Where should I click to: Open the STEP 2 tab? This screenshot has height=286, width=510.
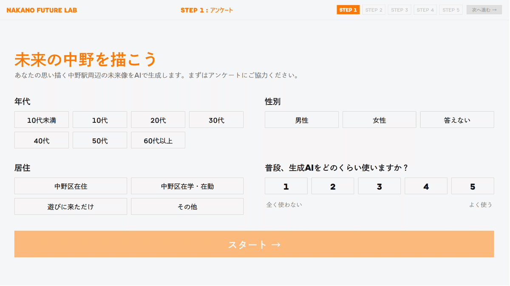click(x=374, y=10)
